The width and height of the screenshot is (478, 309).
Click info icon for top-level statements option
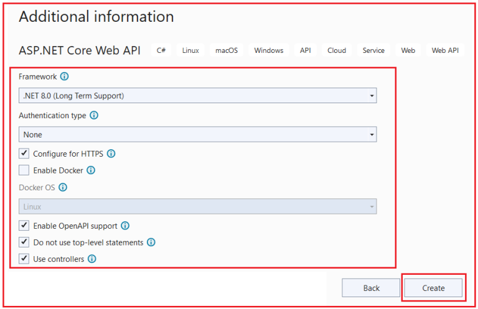tap(151, 242)
